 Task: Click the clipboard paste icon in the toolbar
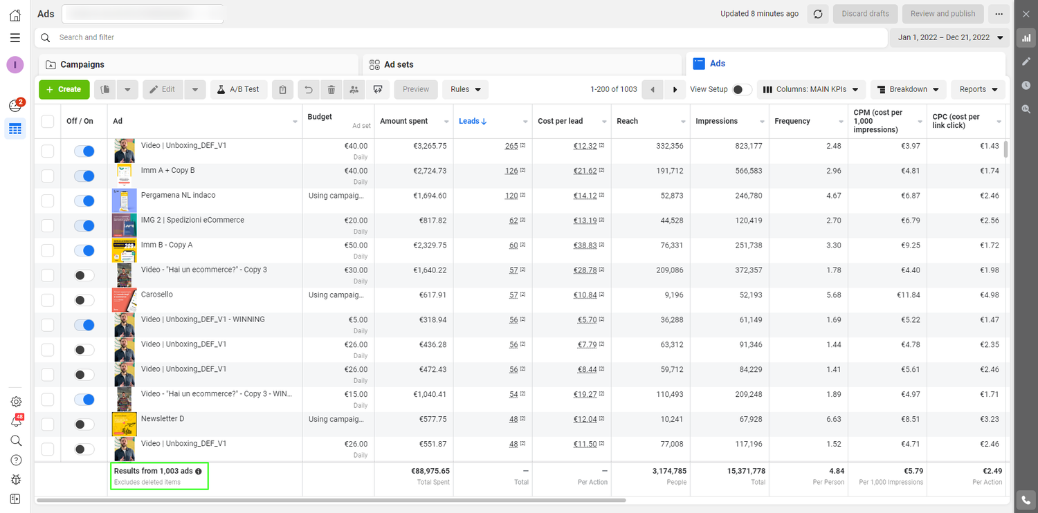point(282,89)
